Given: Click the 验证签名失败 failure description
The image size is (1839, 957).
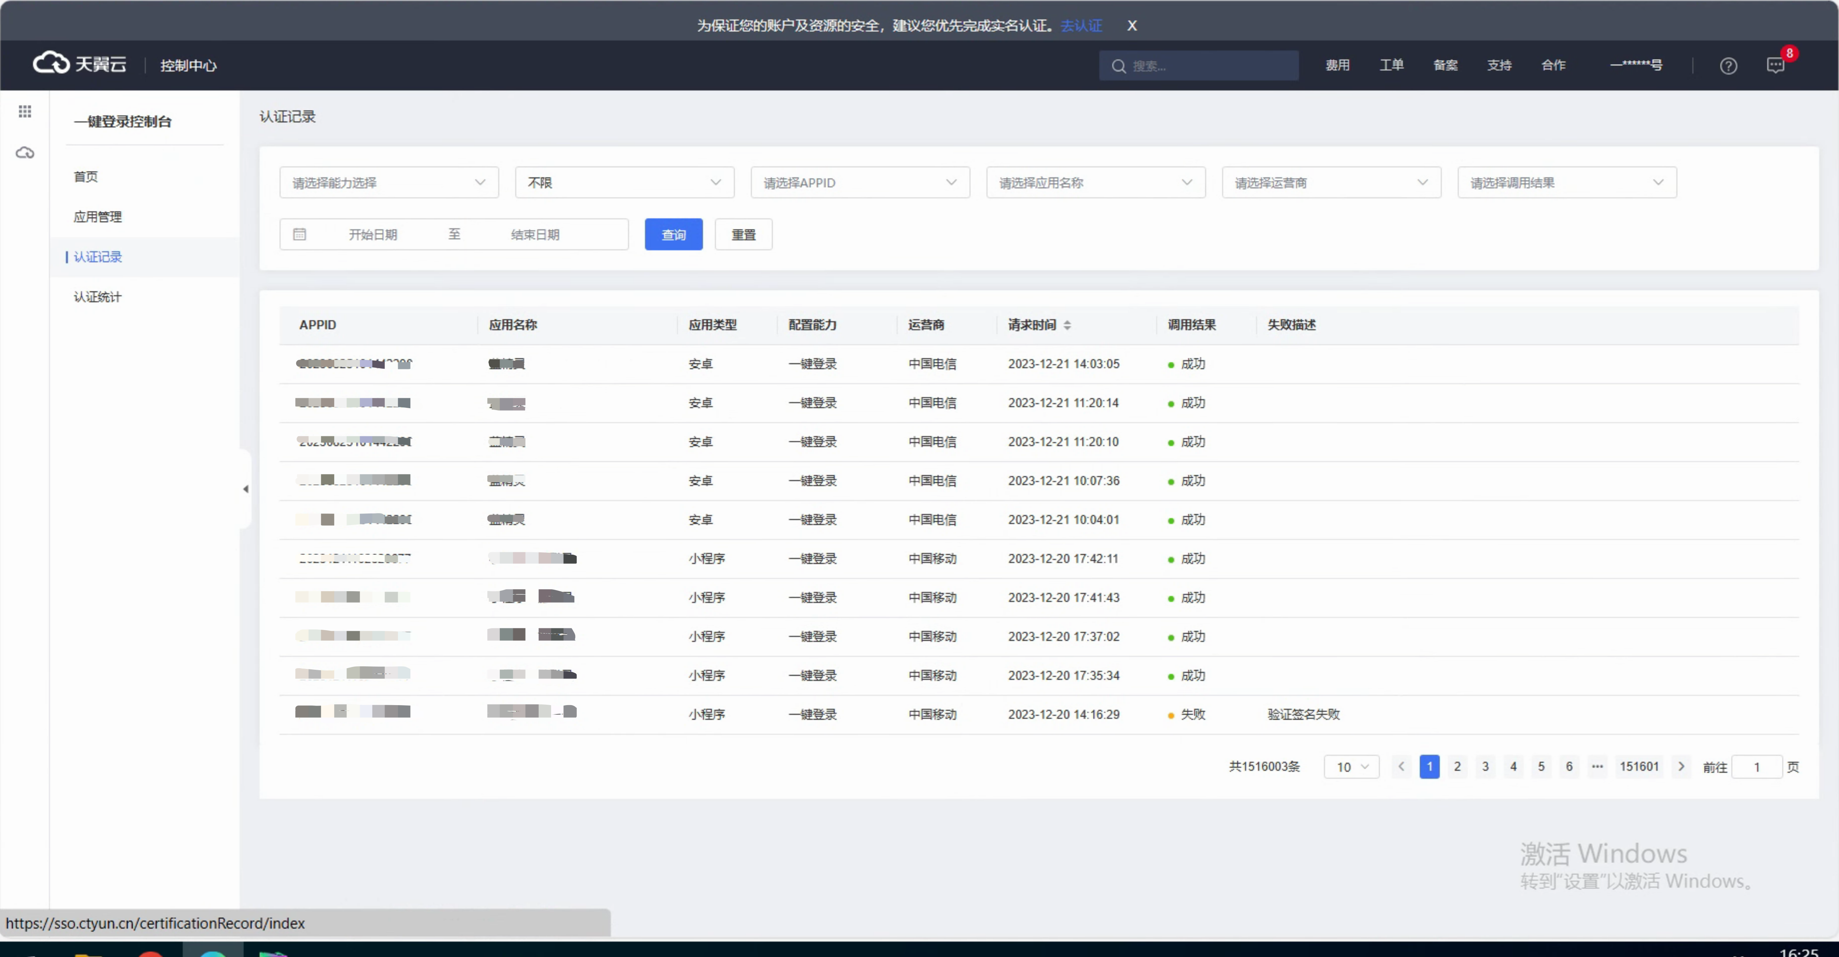Looking at the screenshot, I should [1303, 714].
